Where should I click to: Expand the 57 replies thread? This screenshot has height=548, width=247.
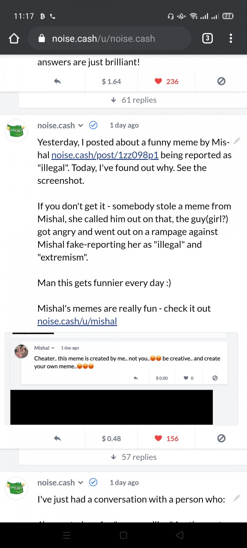(134, 457)
